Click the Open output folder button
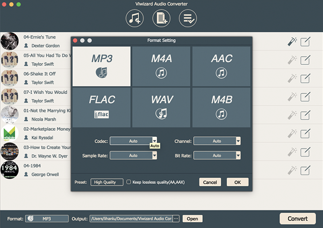This screenshot has height=228, width=323. click(192, 219)
